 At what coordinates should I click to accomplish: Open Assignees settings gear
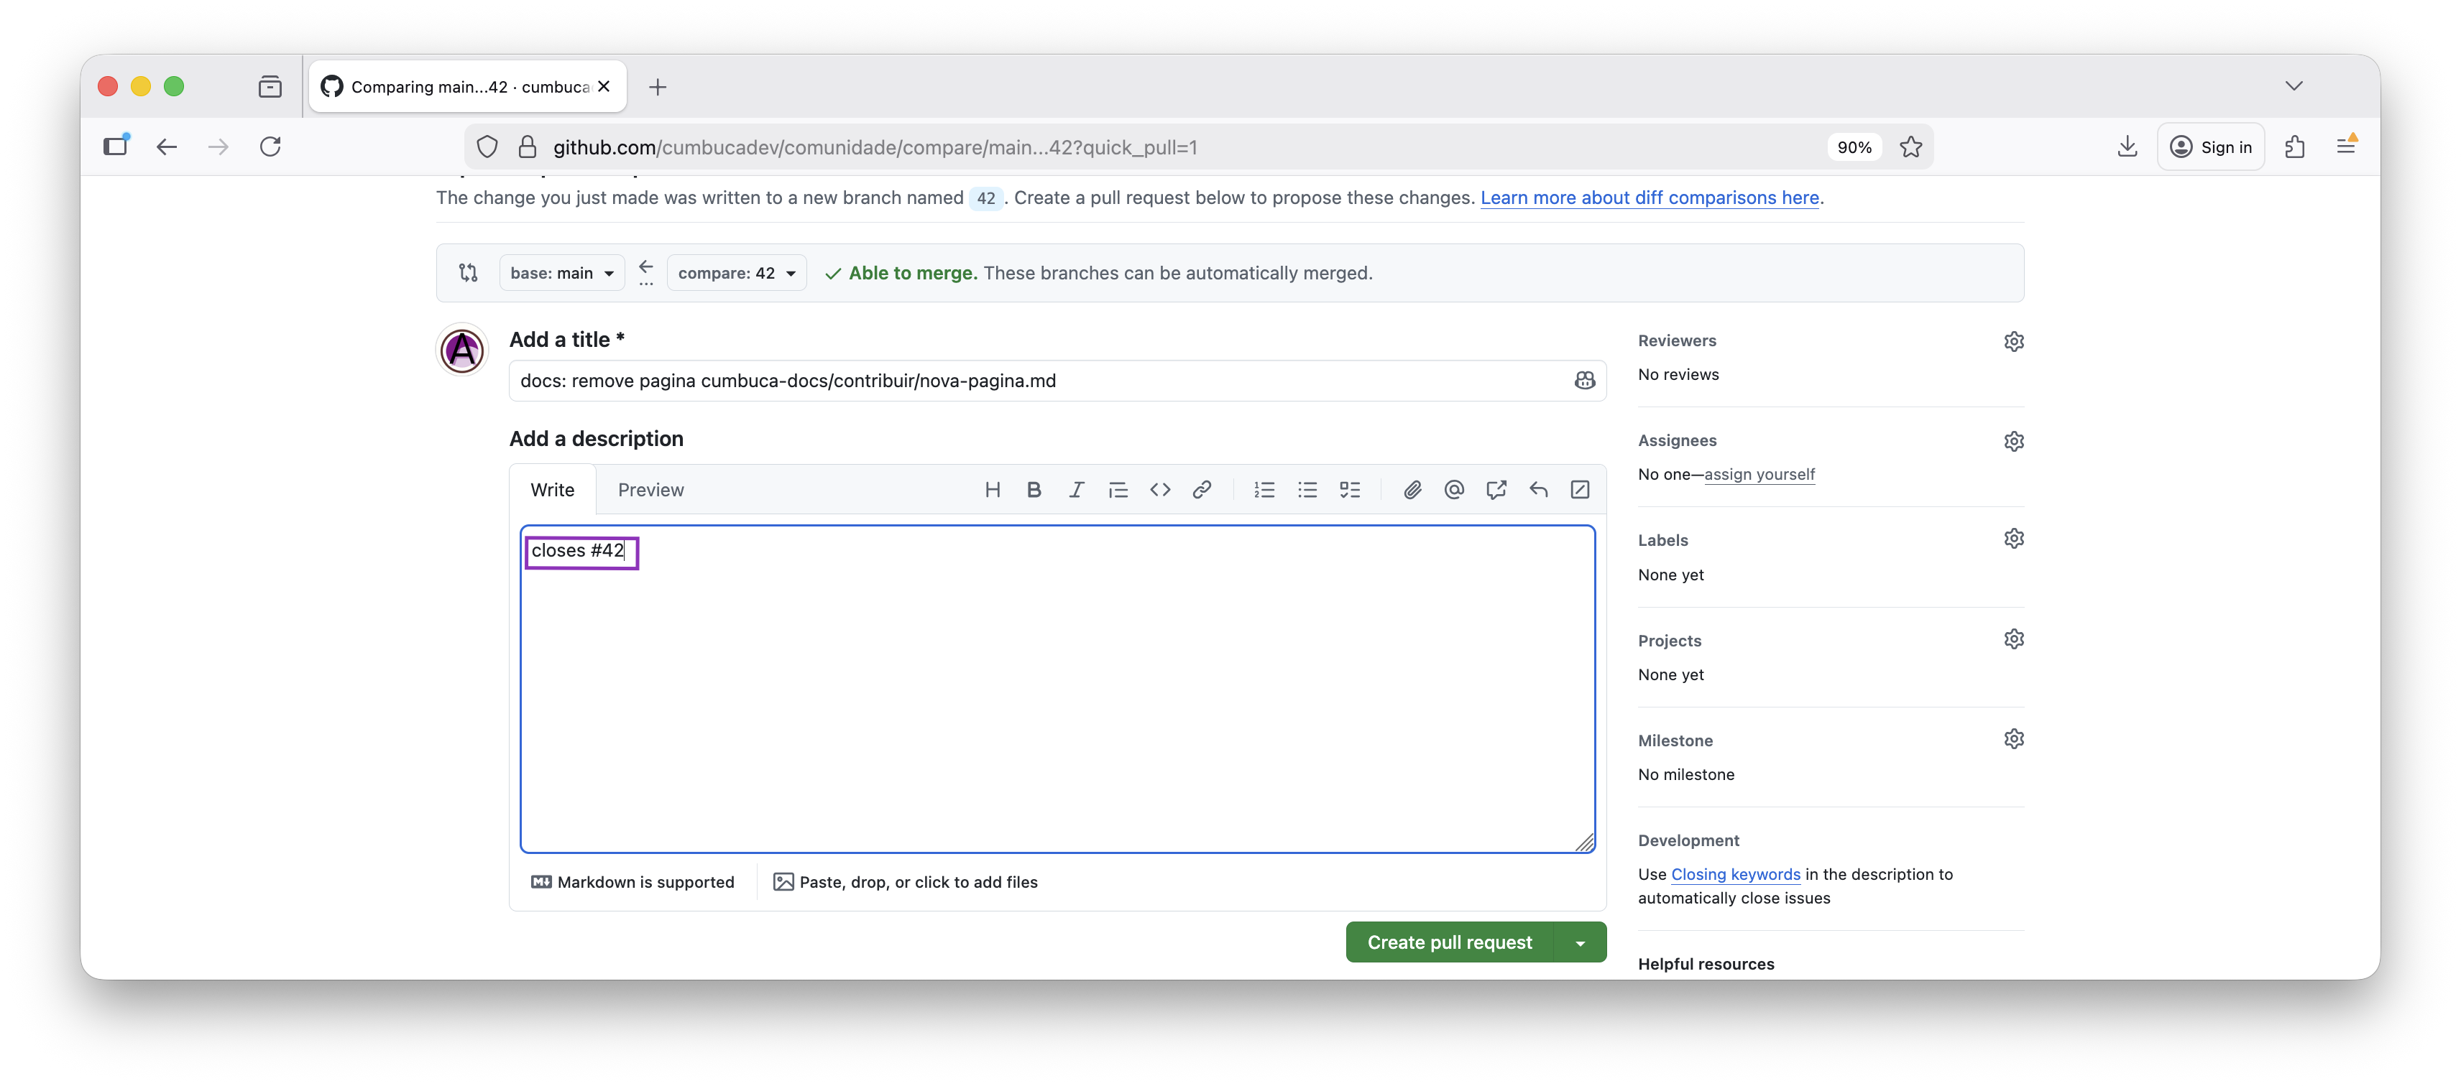tap(2014, 441)
